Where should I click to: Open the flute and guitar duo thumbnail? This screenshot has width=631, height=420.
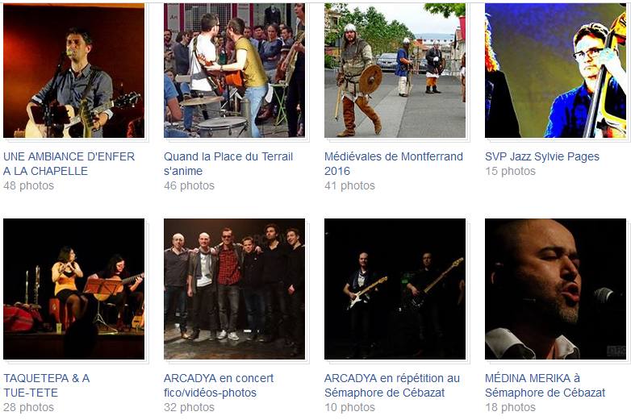[x=73, y=289]
